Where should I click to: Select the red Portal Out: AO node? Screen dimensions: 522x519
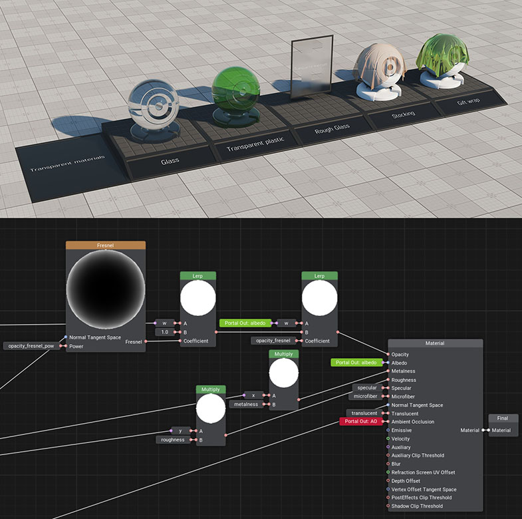pos(360,422)
